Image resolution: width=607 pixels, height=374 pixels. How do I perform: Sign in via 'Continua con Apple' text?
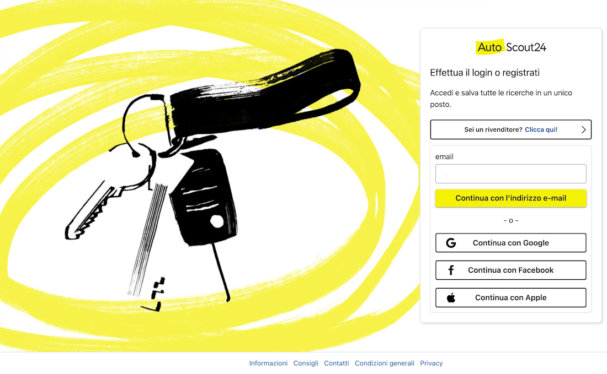(510, 297)
